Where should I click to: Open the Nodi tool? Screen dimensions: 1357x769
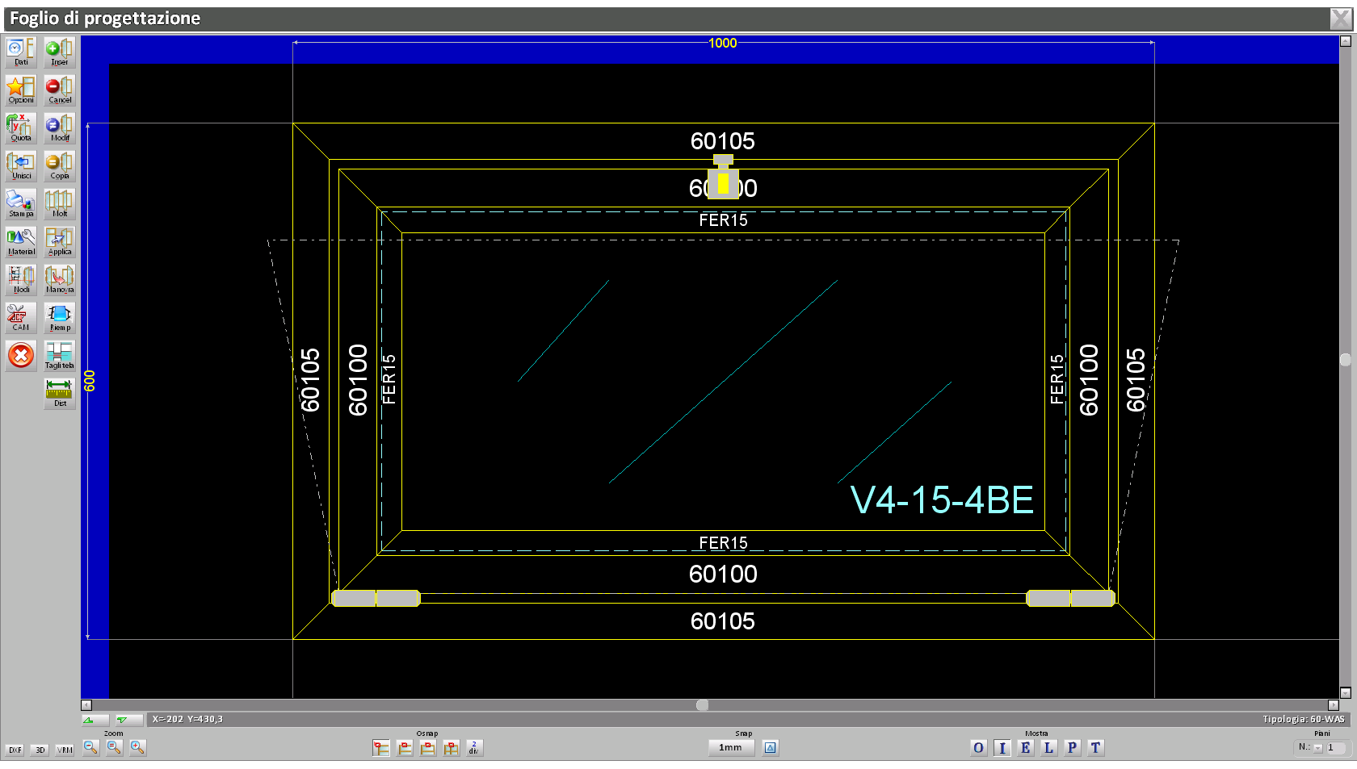click(x=21, y=280)
